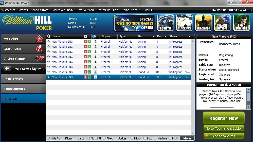Click the Register Now button
This screenshot has height=142, width=253.
point(224,118)
